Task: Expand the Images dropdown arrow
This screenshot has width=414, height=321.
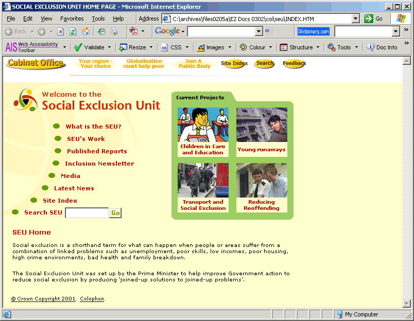Action: 230,47
